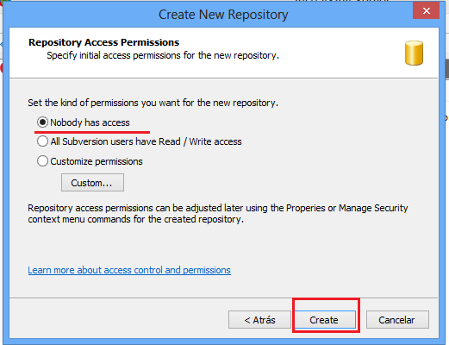This screenshot has width=449, height=345.
Task: Click the red underline below Nobody has access
Action: 92,132
